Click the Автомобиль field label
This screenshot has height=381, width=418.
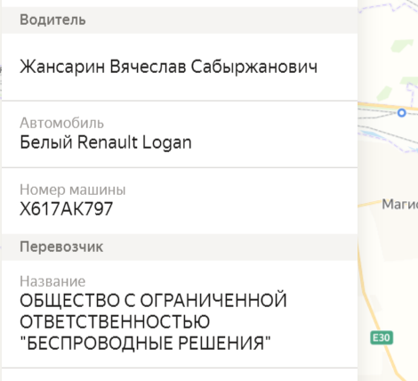coord(61,123)
